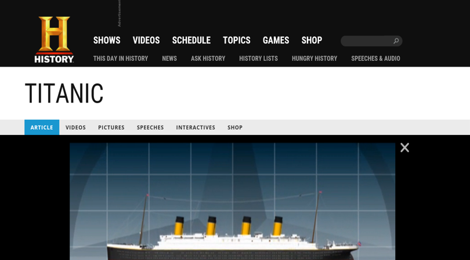470x260 pixels.
Task: Switch to the Speeches tab
Action: click(x=150, y=127)
